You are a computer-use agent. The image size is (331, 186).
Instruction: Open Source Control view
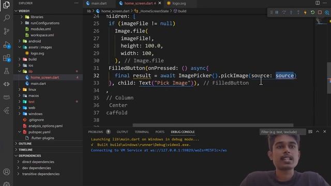point(7,31)
